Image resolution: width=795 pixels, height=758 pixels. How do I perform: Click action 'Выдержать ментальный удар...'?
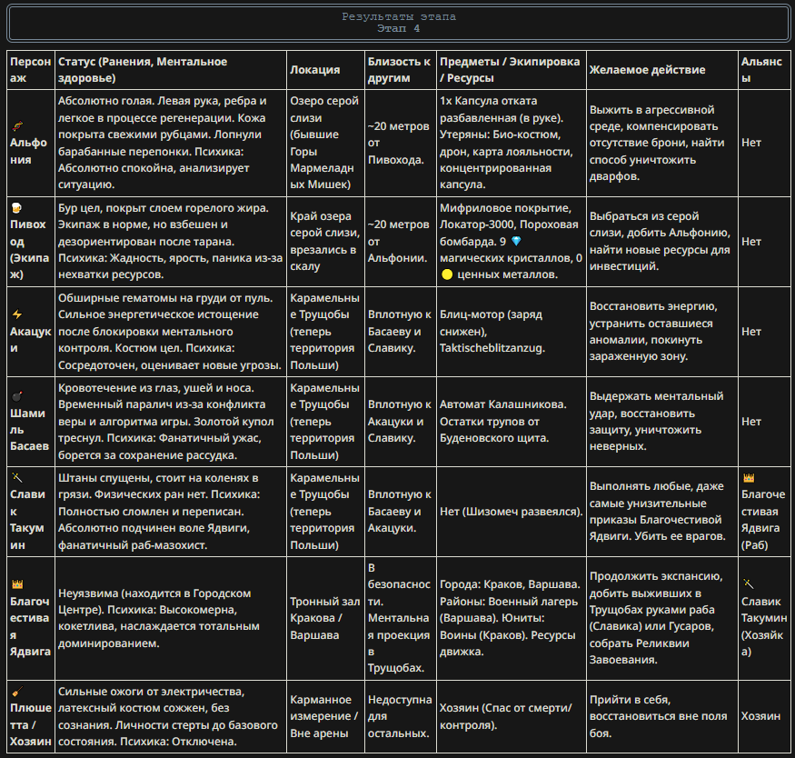coord(656,422)
